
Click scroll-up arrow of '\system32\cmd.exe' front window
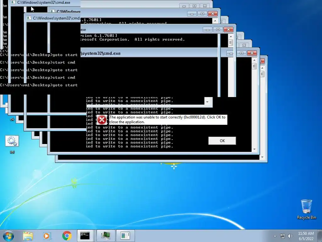[x=254, y=60]
